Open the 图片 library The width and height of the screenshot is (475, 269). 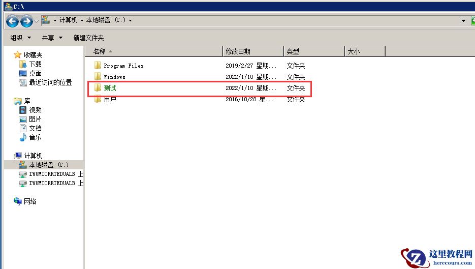(35, 119)
